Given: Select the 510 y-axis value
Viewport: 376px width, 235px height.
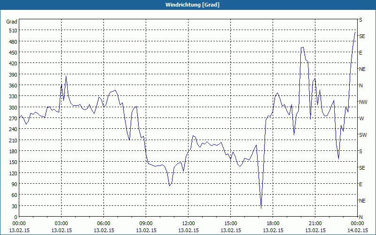Looking at the screenshot, I should point(13,31).
